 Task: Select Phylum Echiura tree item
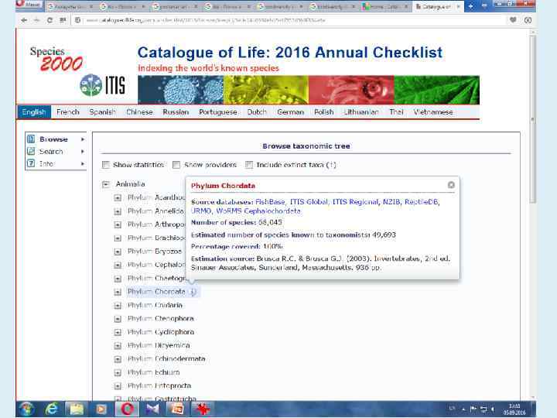pos(153,372)
